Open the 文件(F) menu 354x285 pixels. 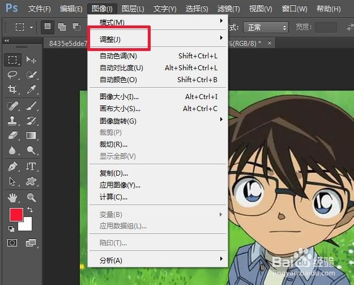pyautogui.click(x=39, y=9)
